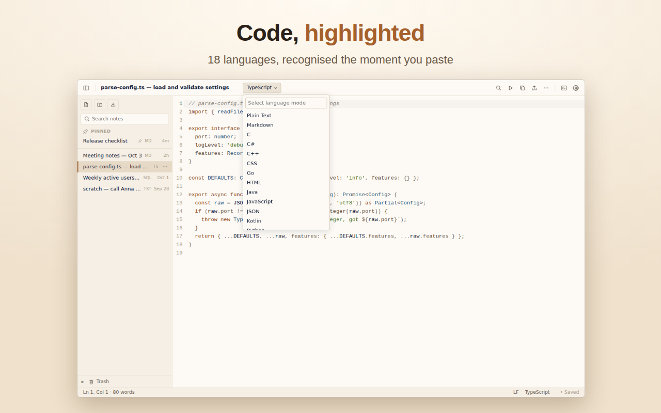Select HTML from the language list

[x=286, y=183]
